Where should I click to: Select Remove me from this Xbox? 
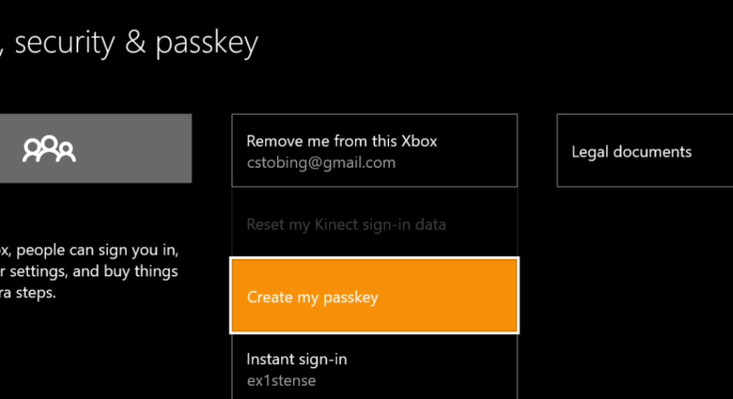click(x=374, y=150)
